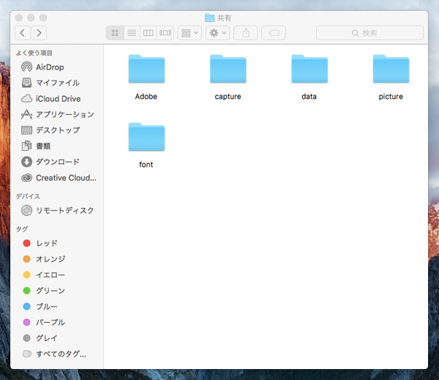This screenshot has width=439, height=380.
Task: Click the 共有 title folder icon
Action: (x=209, y=18)
